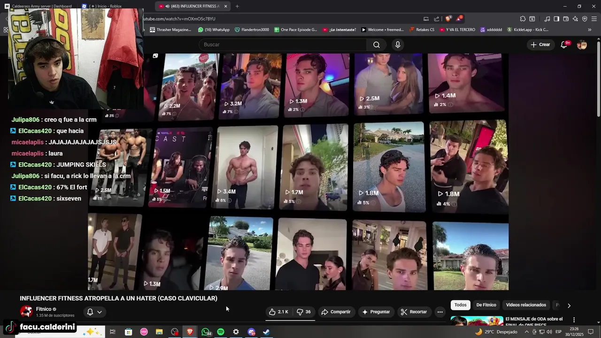Click the YouTube search magnifier icon
Viewport: 601px width, 338px height.
(x=377, y=45)
